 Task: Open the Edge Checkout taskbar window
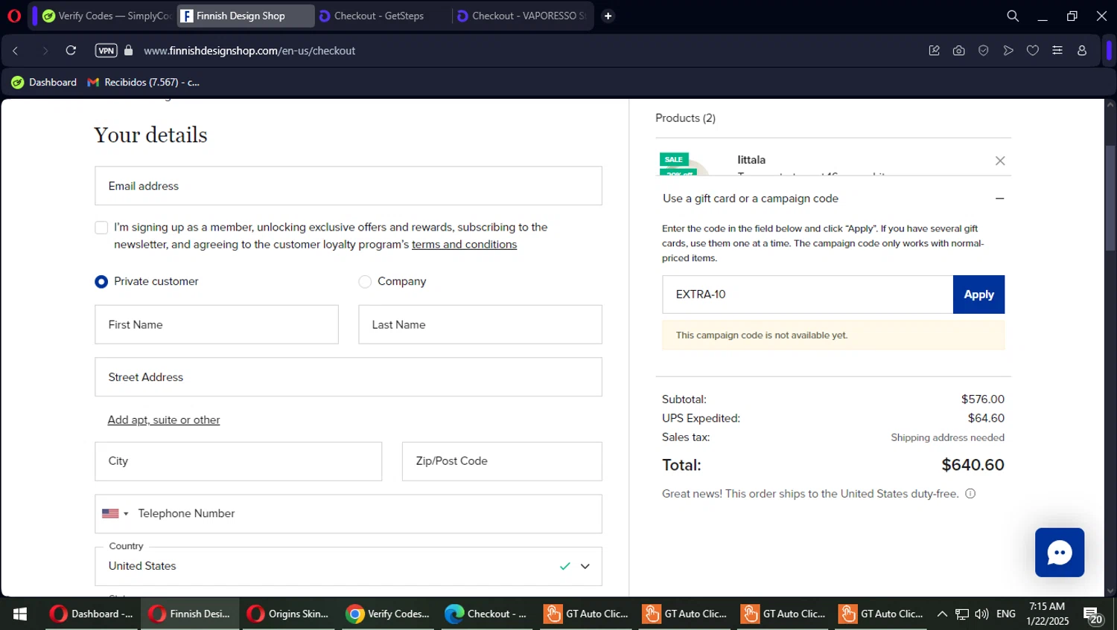[x=486, y=614]
